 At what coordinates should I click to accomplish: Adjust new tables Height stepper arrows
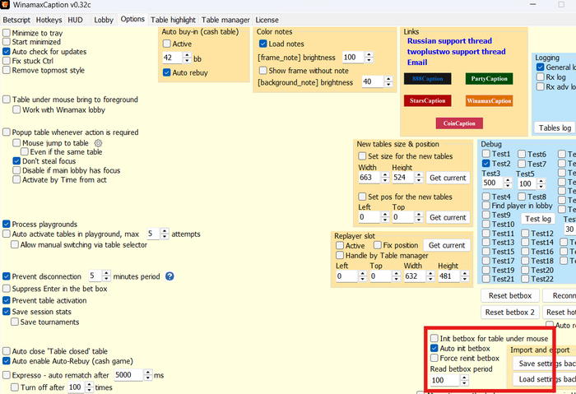(419, 178)
